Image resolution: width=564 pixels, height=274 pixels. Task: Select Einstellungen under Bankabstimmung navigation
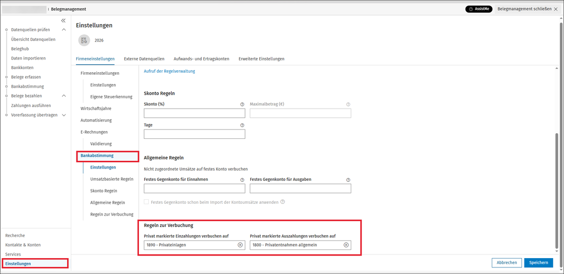point(103,167)
